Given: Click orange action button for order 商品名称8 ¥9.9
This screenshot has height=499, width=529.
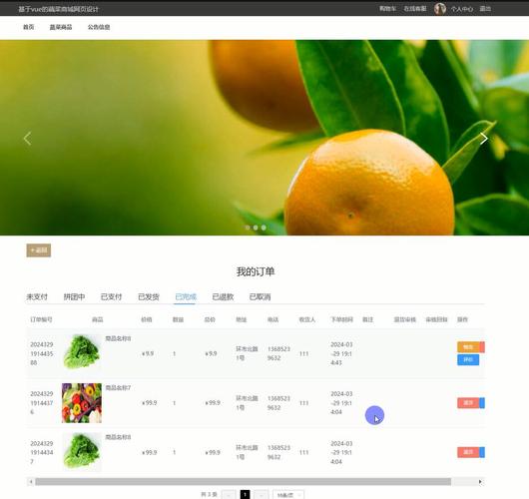Looking at the screenshot, I should point(468,347).
